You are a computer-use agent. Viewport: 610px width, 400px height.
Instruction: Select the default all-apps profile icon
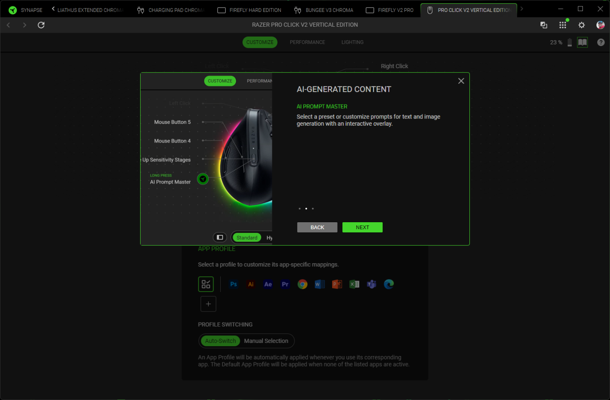(206, 284)
